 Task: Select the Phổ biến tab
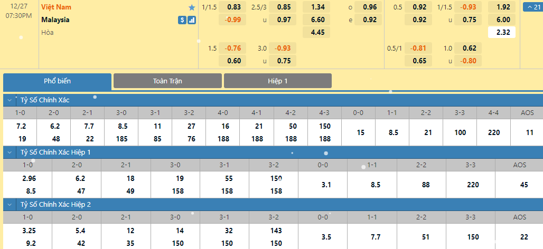tap(58, 81)
